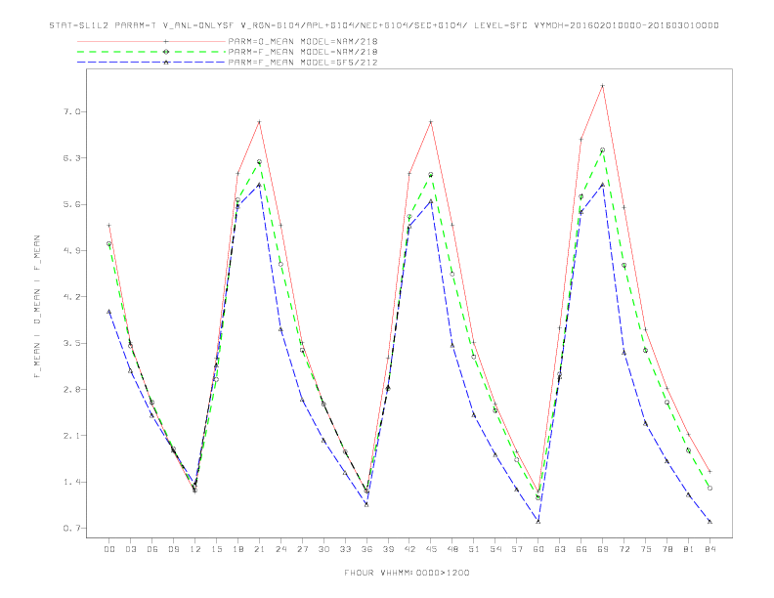Click x-axis tick label 78

coord(666,549)
